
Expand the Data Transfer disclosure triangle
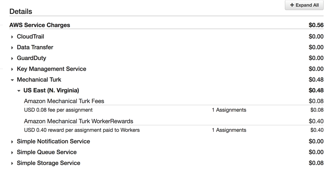[x=12, y=48]
